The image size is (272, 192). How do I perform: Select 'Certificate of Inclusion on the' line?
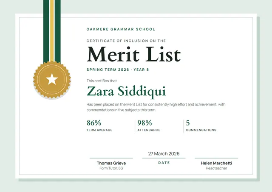[x=126, y=41]
